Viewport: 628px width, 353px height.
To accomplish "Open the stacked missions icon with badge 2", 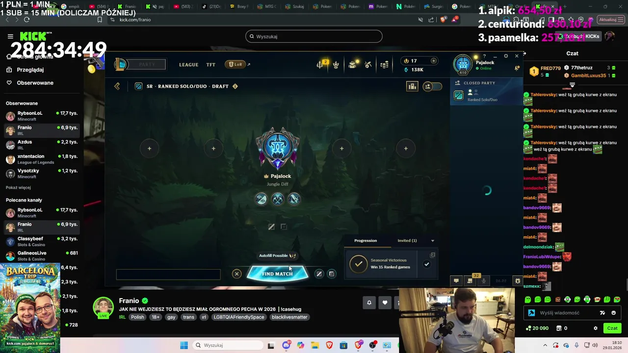I will click(x=432, y=255).
